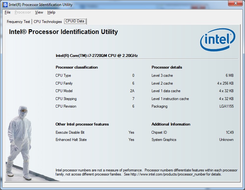Click the 'Level 3 cache' label
This screenshot has height=190, width=245.
click(162, 75)
